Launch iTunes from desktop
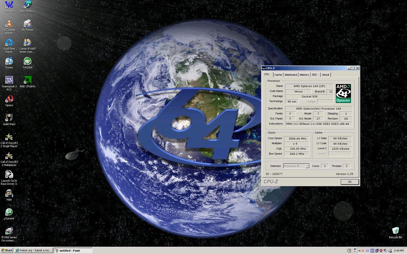Image resolution: width=407 pixels, height=254 pixels. point(9,63)
